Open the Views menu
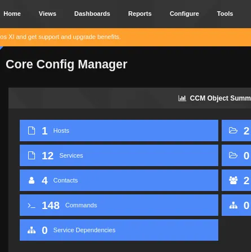The width and height of the screenshot is (251, 252). pyautogui.click(x=47, y=14)
